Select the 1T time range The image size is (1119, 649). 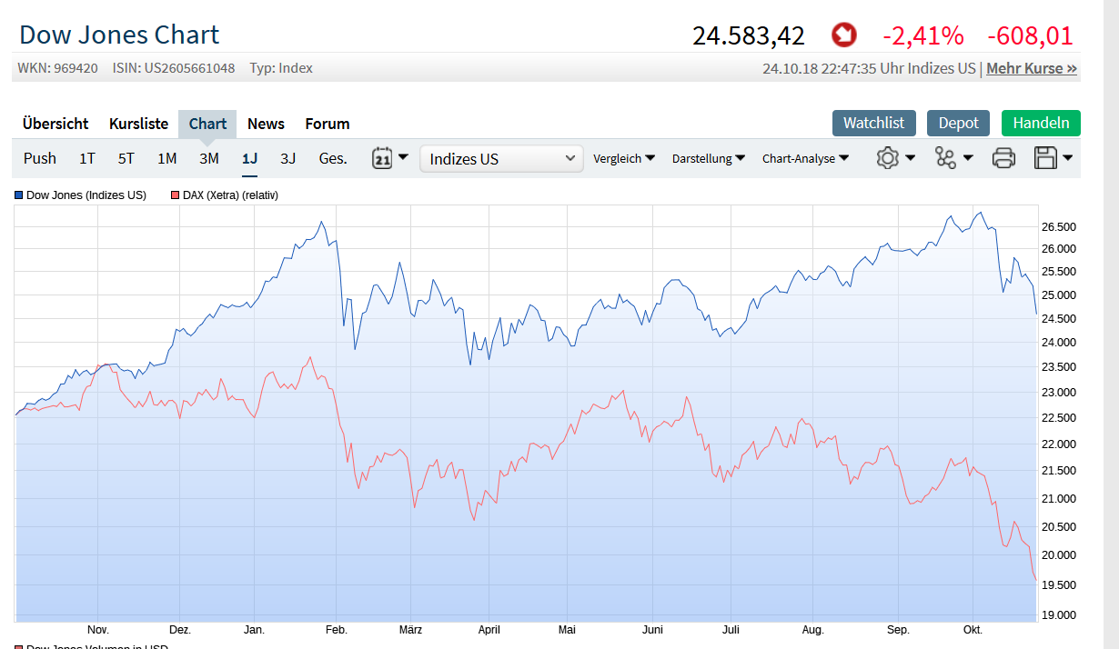(86, 158)
